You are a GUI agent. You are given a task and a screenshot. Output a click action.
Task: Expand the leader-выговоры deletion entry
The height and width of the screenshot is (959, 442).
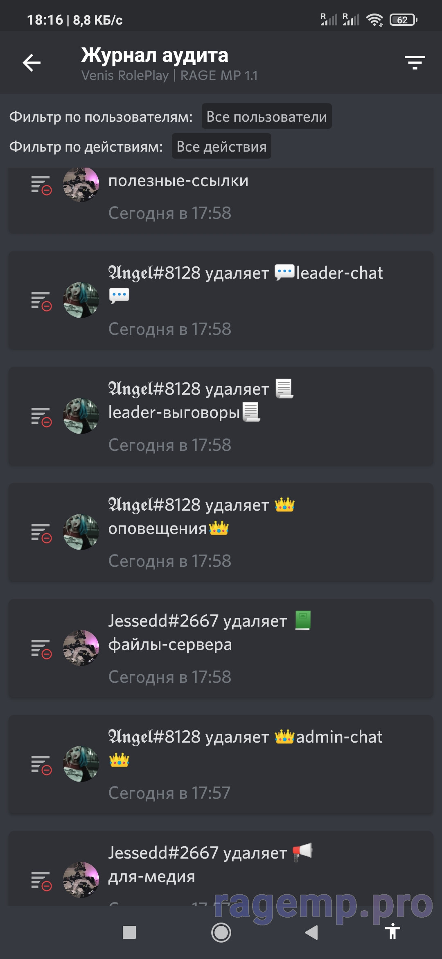(221, 416)
